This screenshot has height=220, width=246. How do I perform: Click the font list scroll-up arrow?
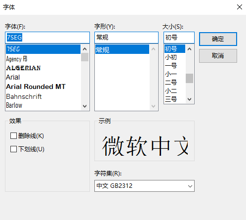pos(84,49)
